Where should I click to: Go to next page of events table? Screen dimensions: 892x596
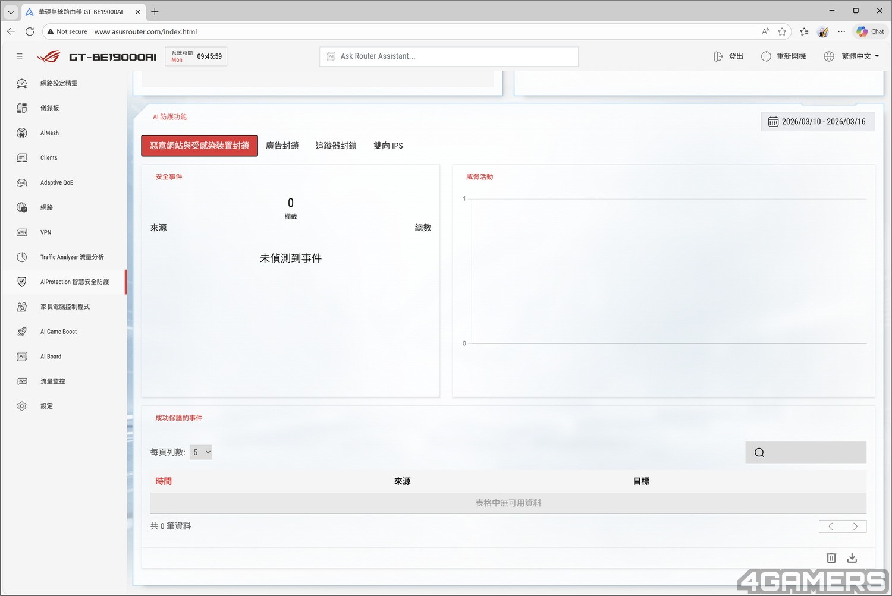point(855,526)
